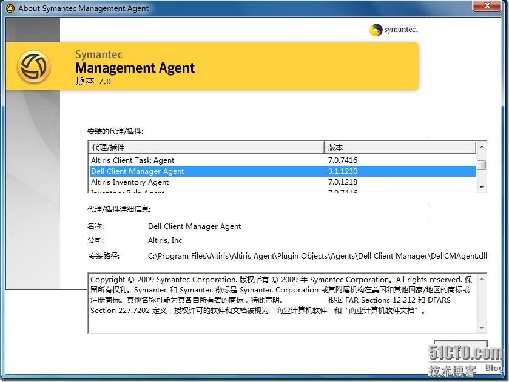Select the Altiris Client Task Agent row

283,160
